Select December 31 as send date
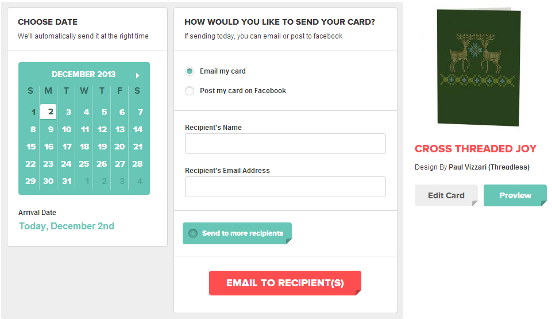Image resolution: width=552 pixels, height=319 pixels. [67, 181]
